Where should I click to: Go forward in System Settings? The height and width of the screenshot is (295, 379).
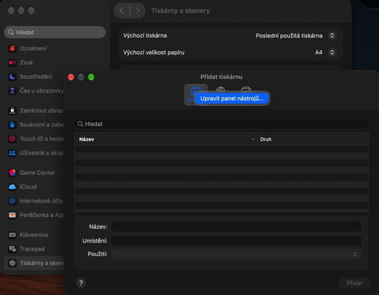click(138, 11)
